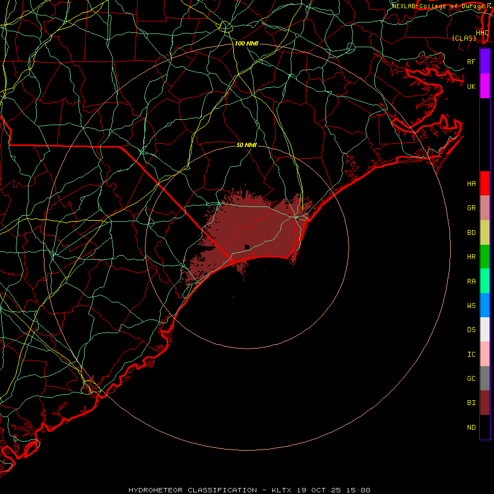Click the UK legend label

[471, 86]
